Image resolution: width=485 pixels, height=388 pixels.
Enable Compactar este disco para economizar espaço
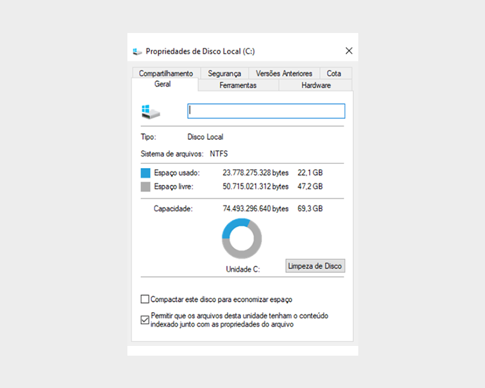coord(145,299)
